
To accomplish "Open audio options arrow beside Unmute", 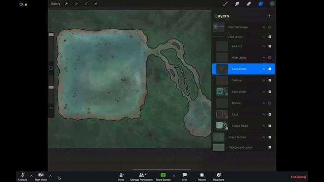I will coord(31,176).
